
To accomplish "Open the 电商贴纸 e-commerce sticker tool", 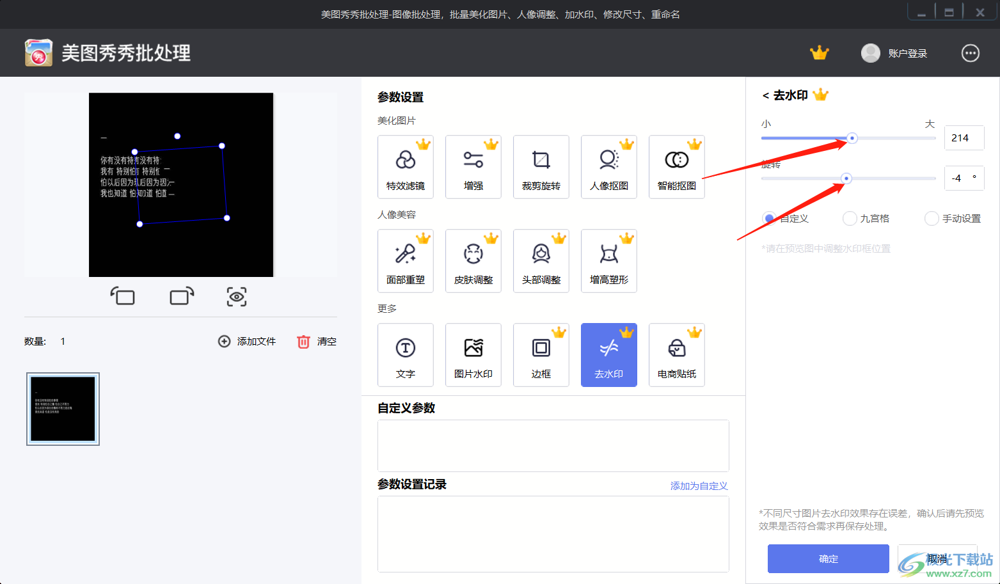I will 677,355.
